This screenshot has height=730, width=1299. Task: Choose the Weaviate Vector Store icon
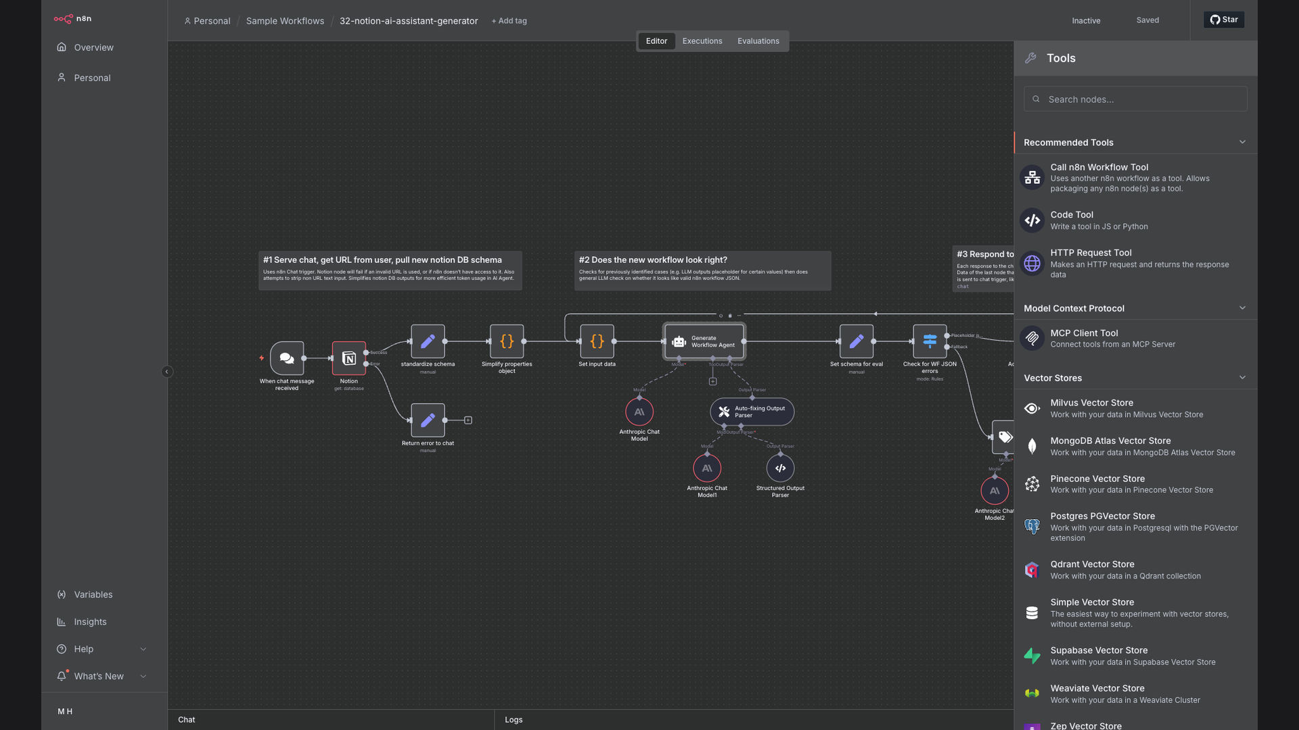pos(1032,693)
